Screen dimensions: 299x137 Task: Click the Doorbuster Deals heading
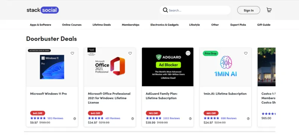pos(52,39)
